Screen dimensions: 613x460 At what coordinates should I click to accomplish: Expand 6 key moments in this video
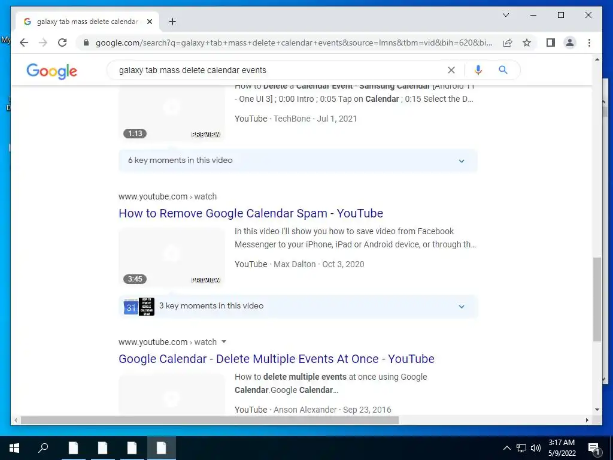click(x=298, y=161)
